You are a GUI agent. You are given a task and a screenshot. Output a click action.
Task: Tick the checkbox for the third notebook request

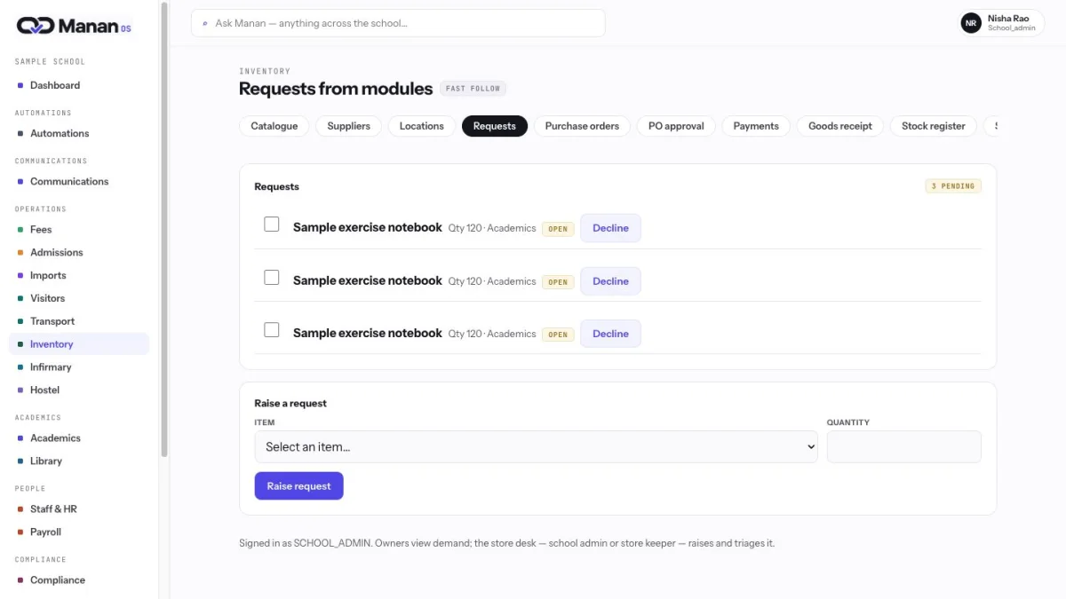pyautogui.click(x=272, y=330)
